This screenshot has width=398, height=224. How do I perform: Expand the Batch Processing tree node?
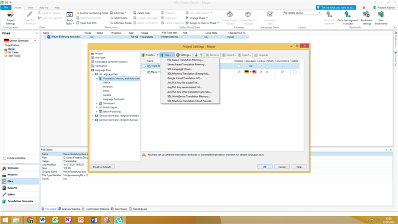[x=97, y=112]
